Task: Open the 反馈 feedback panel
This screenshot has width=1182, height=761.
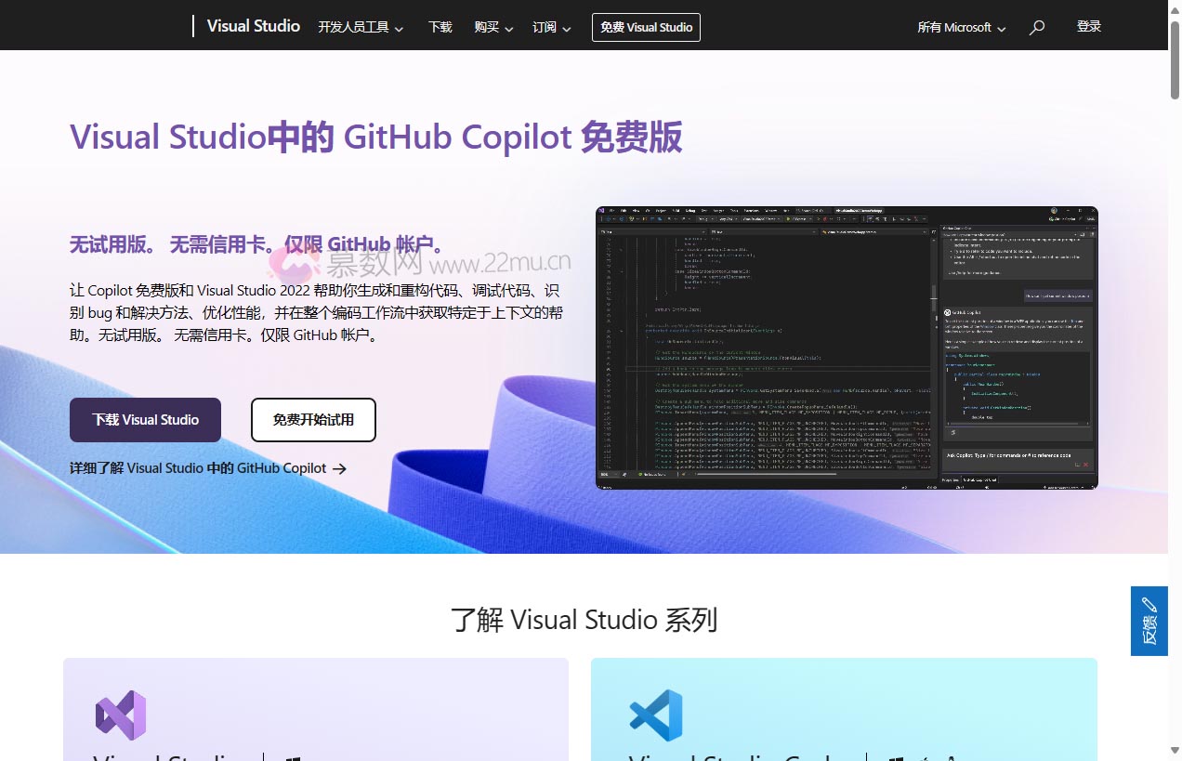Action: coord(1149,621)
